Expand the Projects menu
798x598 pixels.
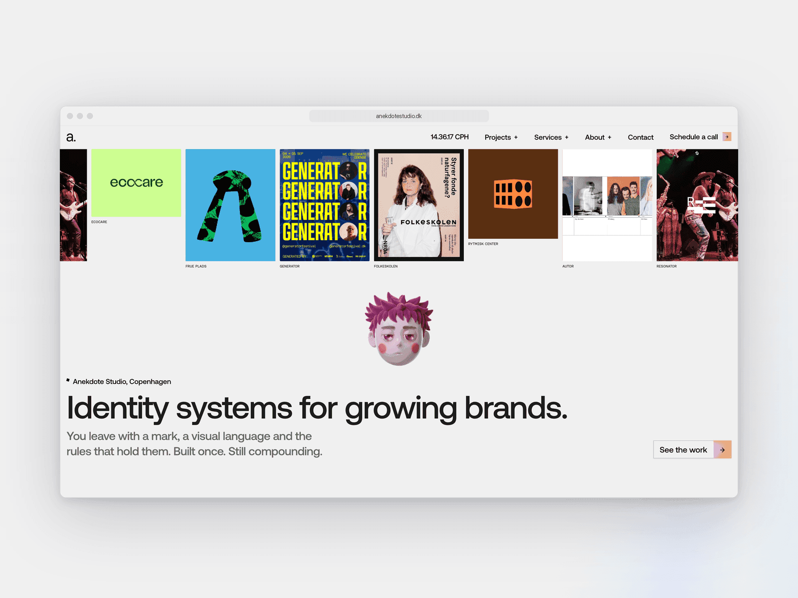501,137
